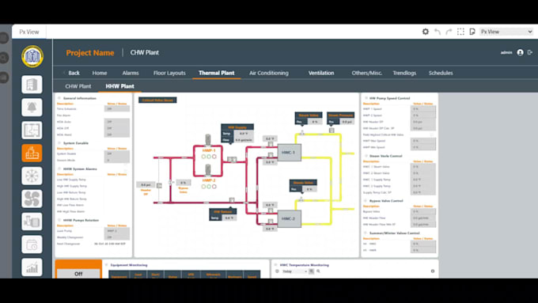Screen dimensions: 538x303
Task: Click the Px View window tab
Action: (x=29, y=32)
